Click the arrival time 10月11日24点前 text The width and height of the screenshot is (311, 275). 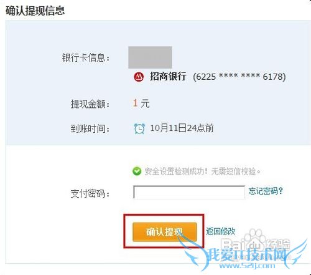182,128
